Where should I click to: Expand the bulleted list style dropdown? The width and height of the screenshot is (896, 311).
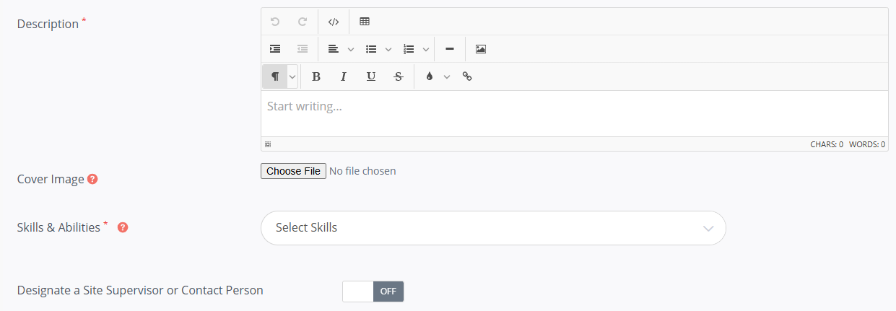coord(388,50)
